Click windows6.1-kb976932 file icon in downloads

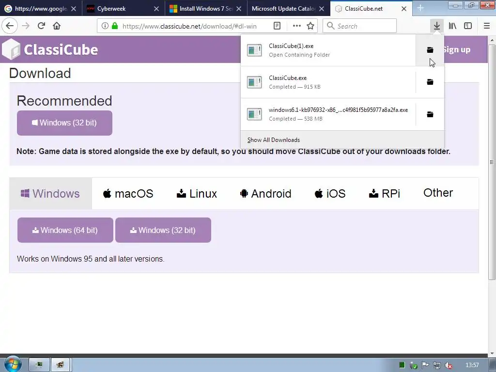pos(254,114)
